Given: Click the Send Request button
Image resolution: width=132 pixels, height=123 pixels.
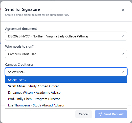Looking at the screenshot, I should [x=111, y=114].
